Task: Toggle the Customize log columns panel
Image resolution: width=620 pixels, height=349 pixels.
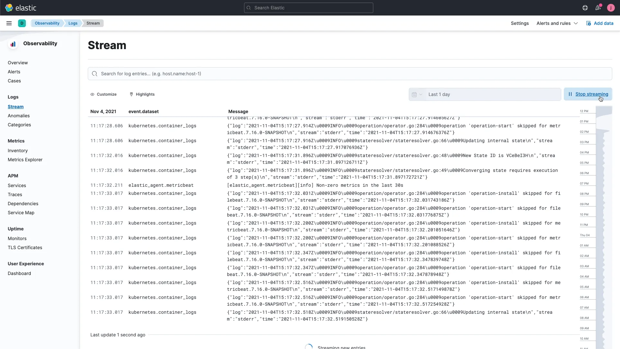Action: [x=103, y=94]
